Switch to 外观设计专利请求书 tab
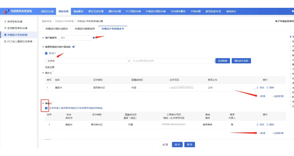294x156 pixels. (x=113, y=29)
